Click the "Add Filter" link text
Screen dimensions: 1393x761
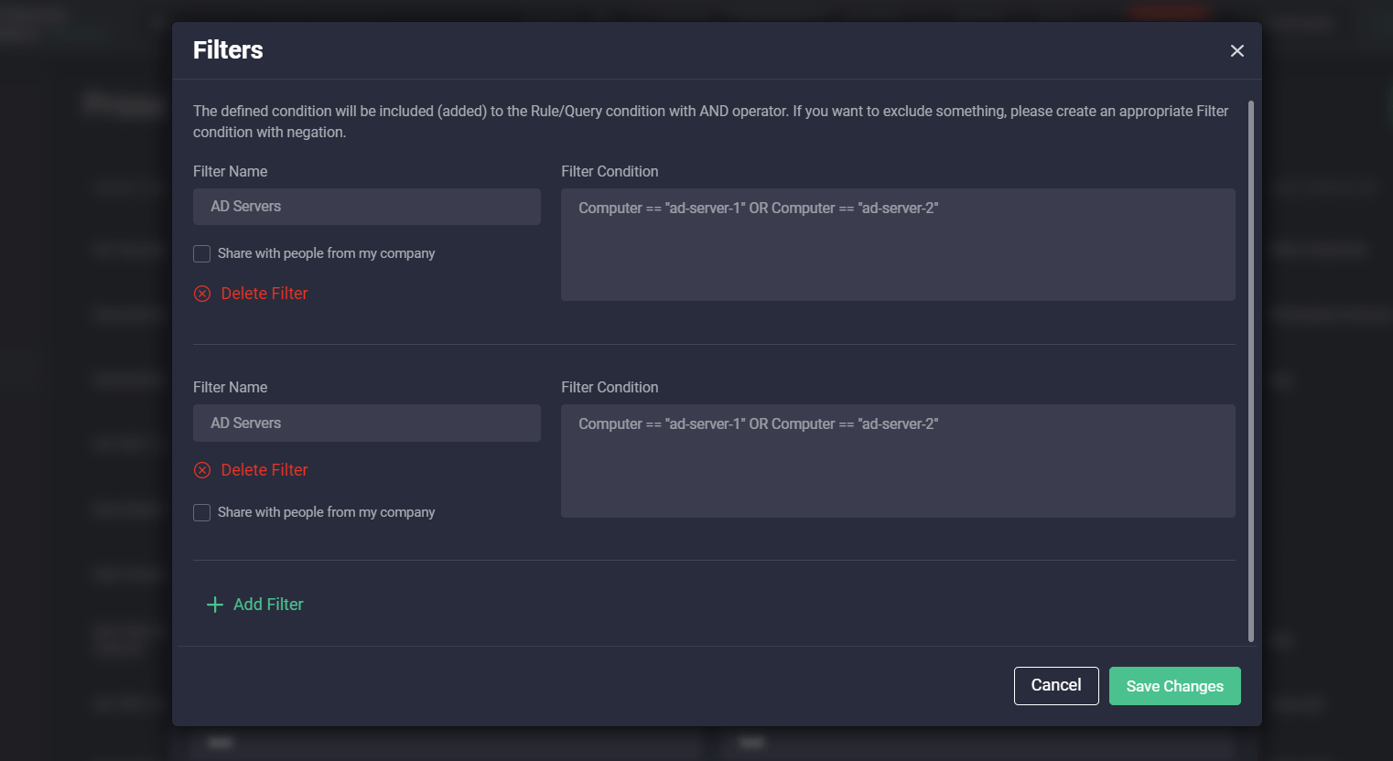[x=268, y=605]
